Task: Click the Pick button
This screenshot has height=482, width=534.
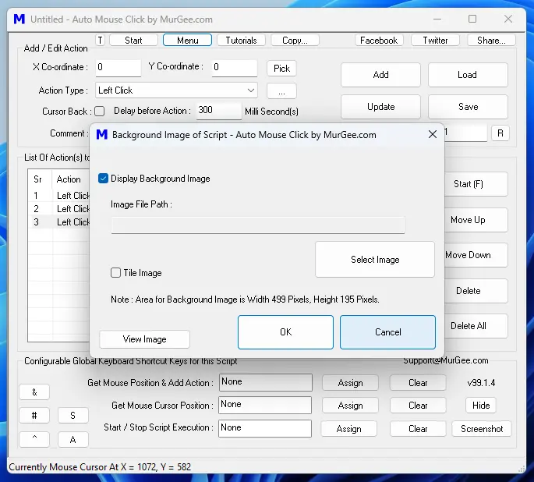Action: coord(281,69)
